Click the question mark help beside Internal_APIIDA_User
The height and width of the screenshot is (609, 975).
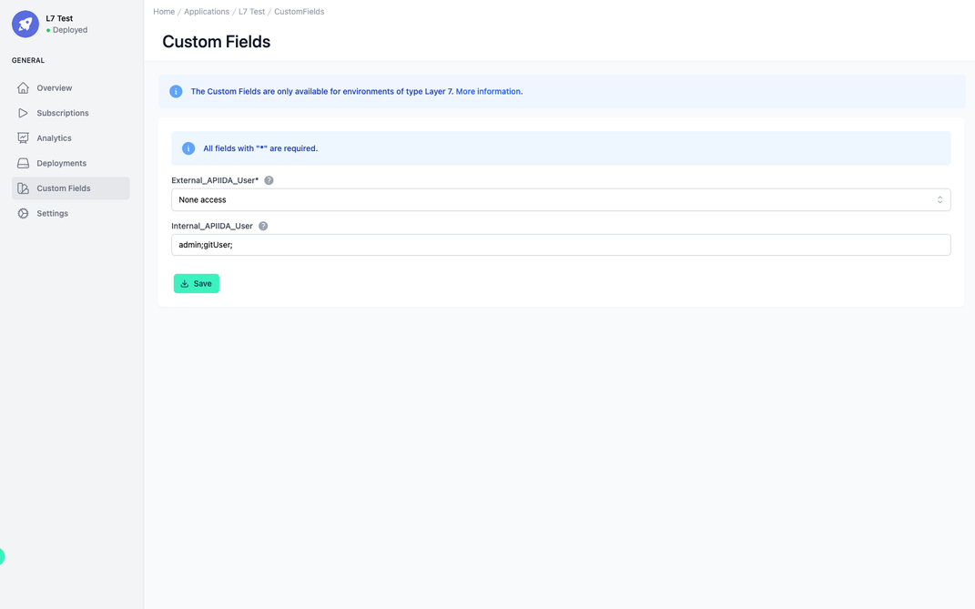263,226
